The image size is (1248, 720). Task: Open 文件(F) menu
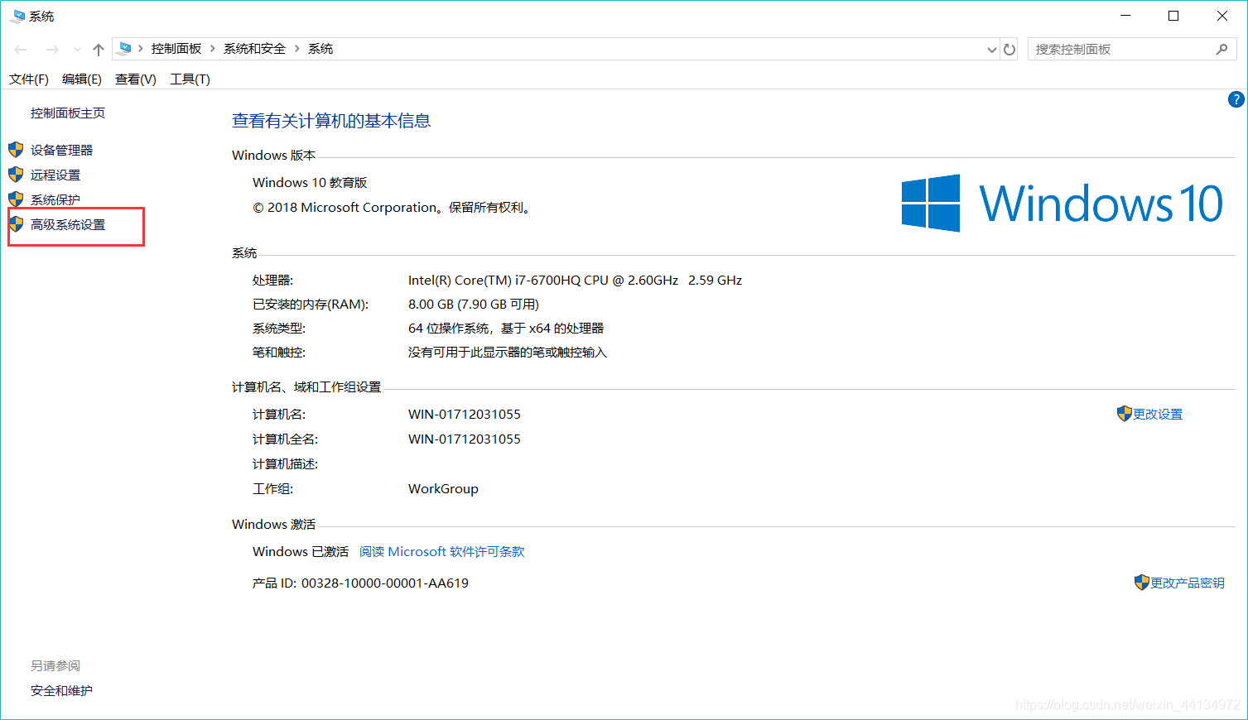tap(29, 79)
